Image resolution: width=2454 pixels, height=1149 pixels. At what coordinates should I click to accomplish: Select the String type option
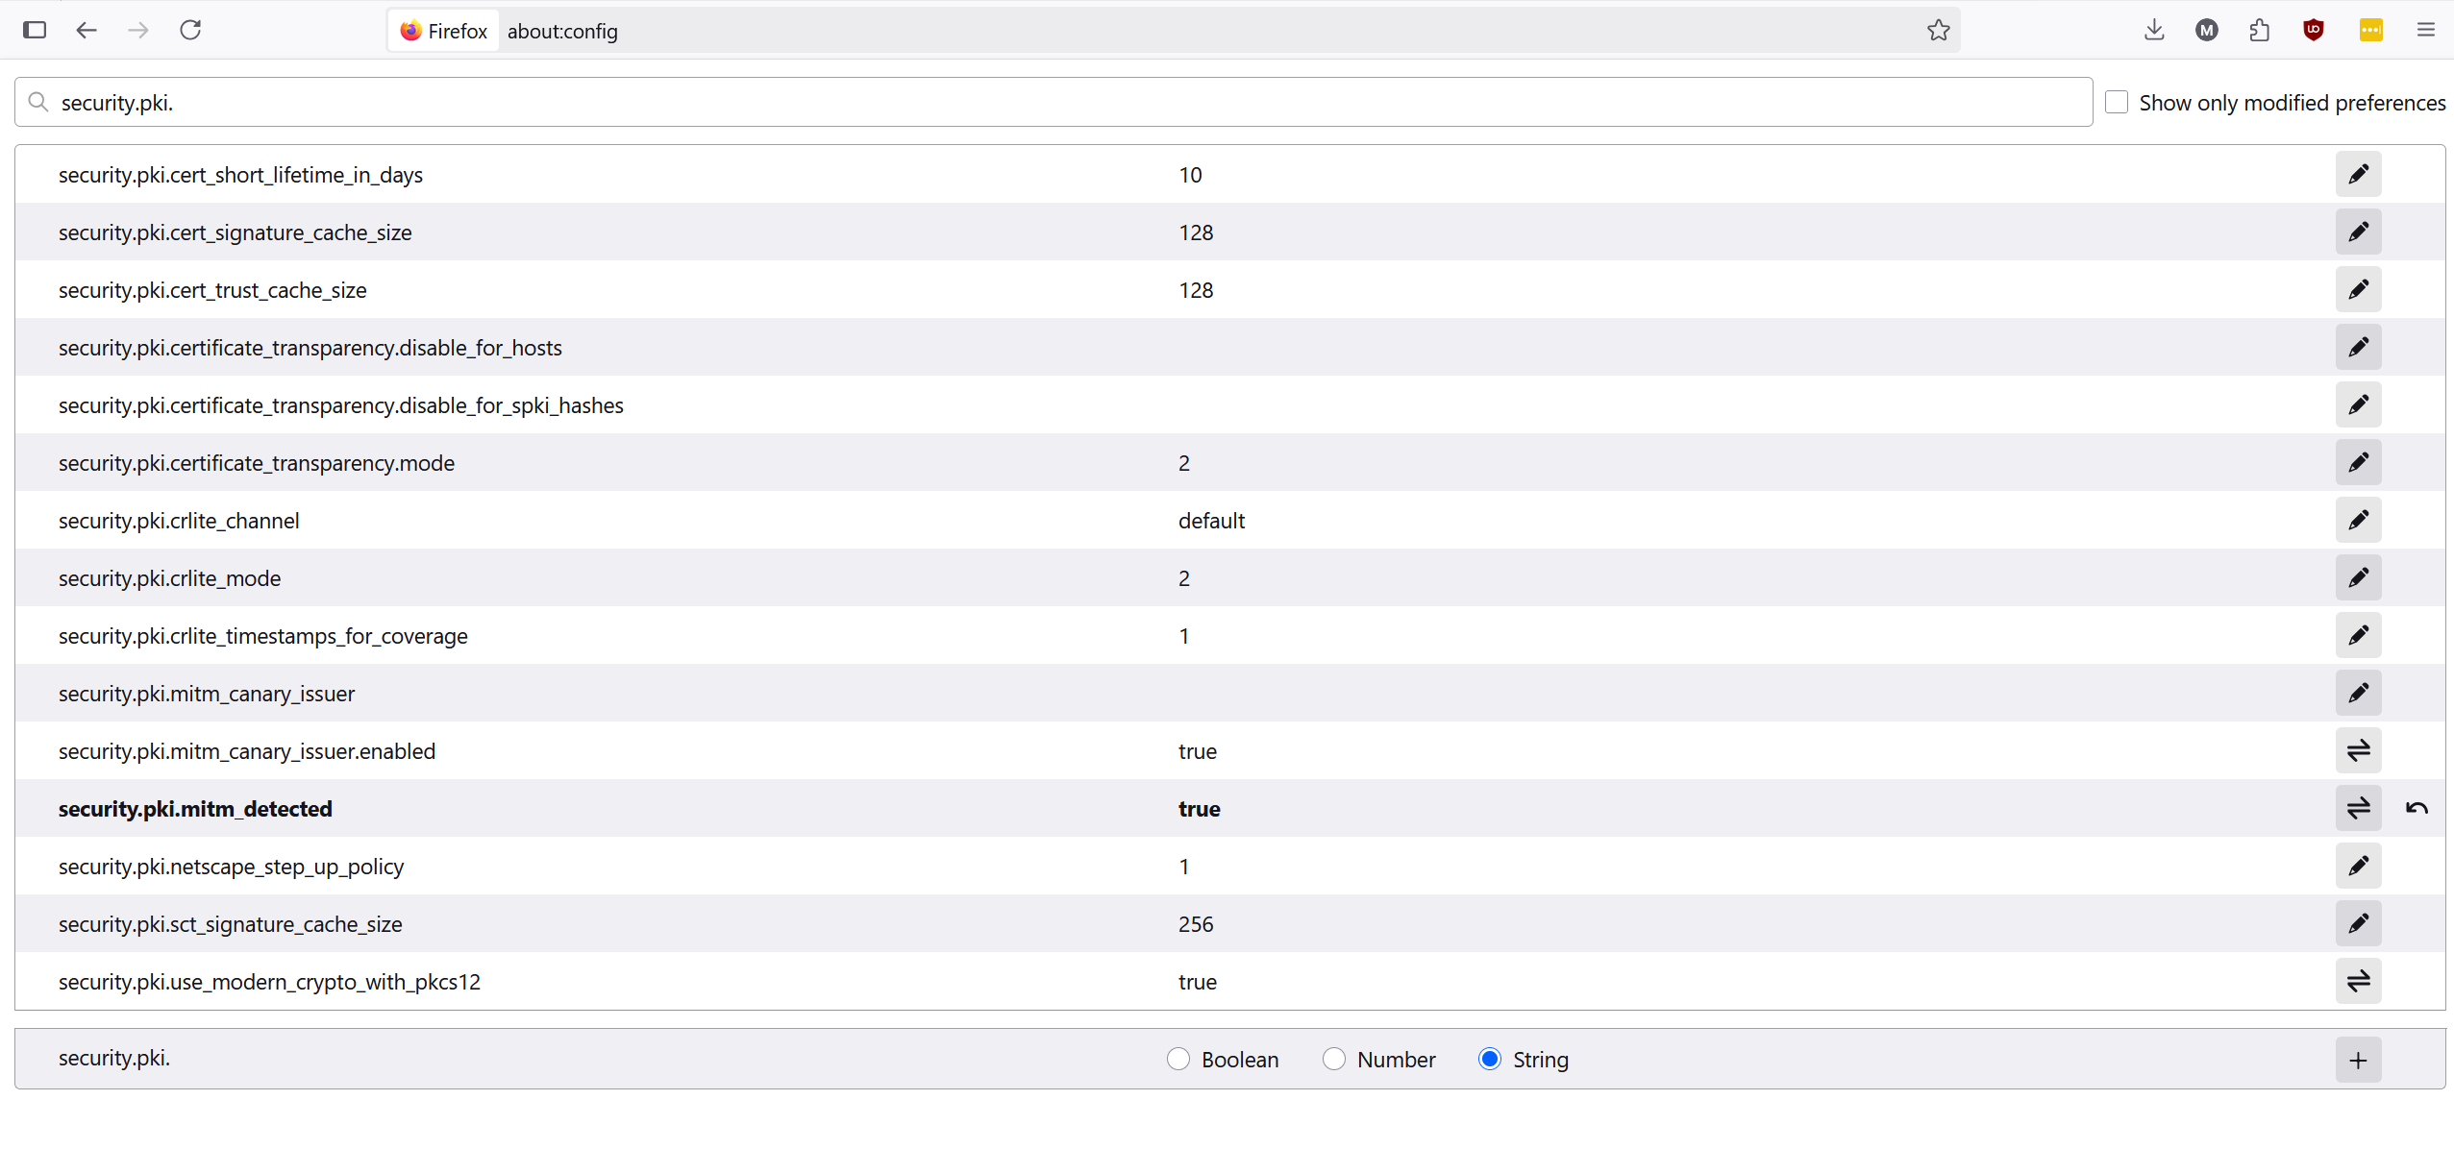pyautogui.click(x=1490, y=1059)
